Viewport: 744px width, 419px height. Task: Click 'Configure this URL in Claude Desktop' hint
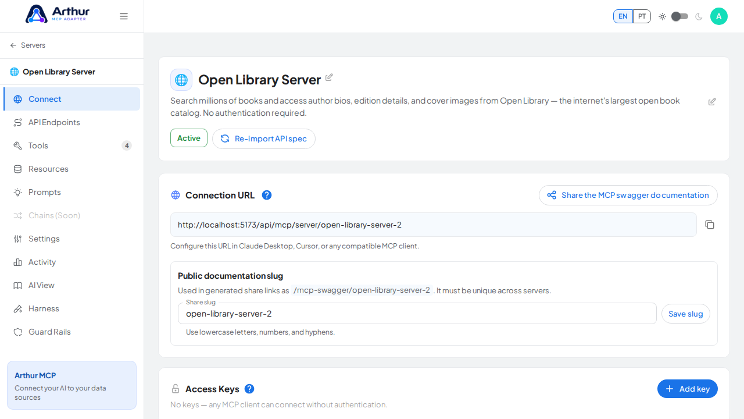tap(295, 246)
